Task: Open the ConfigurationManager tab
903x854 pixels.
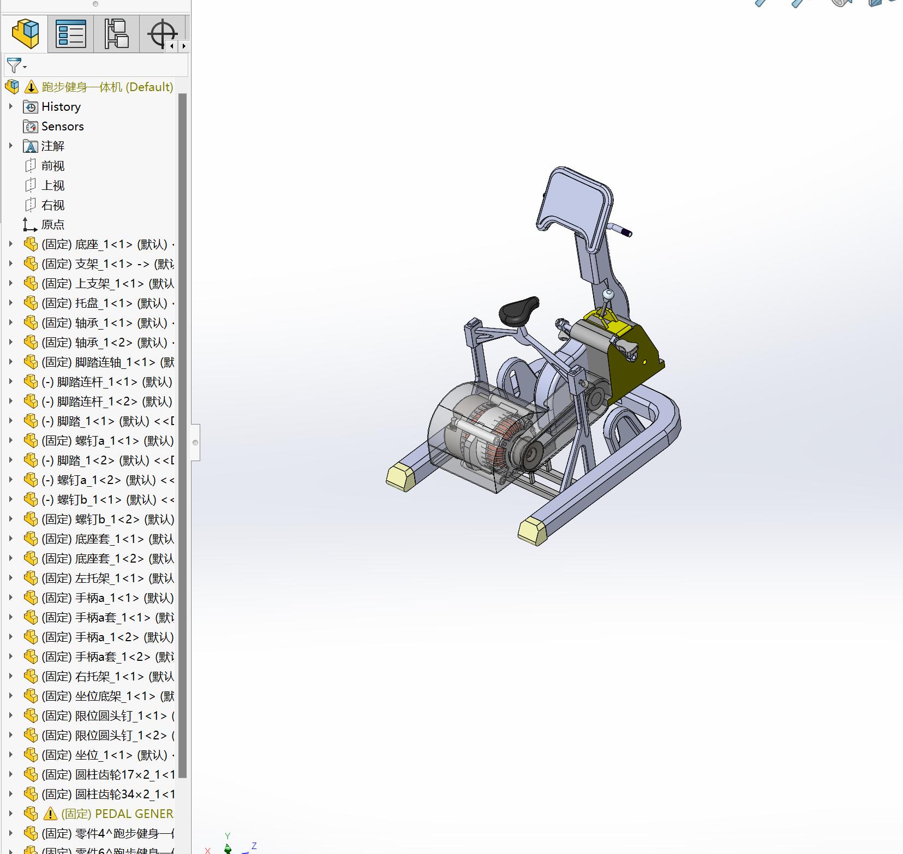Action: [116, 34]
